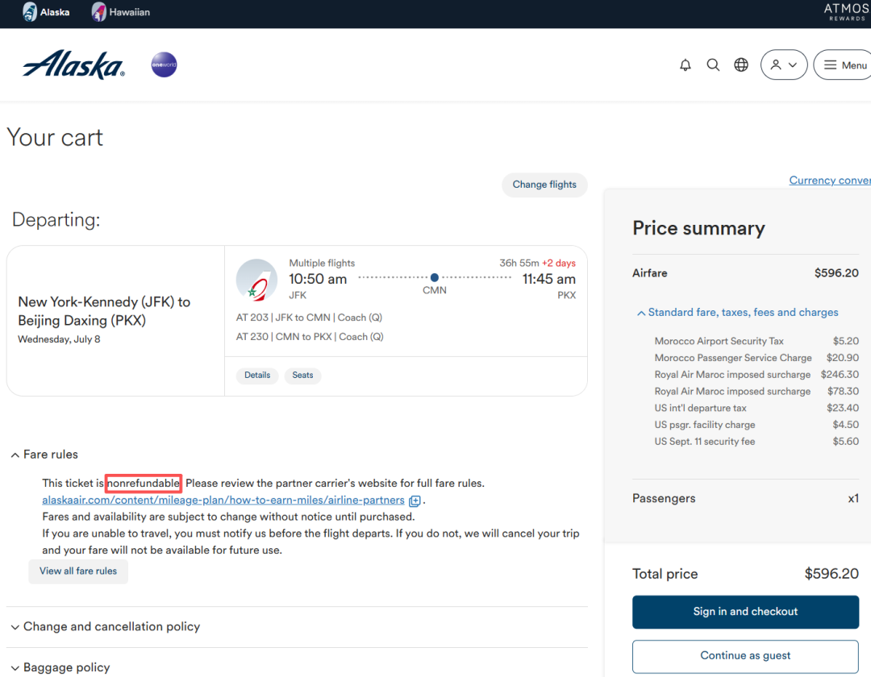Open the account profile dropdown
Viewport: 871px width, 677px height.
783,65
